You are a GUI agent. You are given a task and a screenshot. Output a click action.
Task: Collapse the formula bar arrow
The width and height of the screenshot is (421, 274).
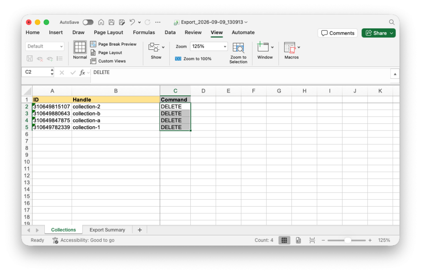point(395,74)
